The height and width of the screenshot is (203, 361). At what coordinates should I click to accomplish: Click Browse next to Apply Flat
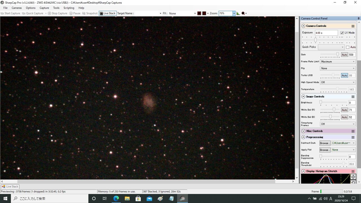coord(324,150)
